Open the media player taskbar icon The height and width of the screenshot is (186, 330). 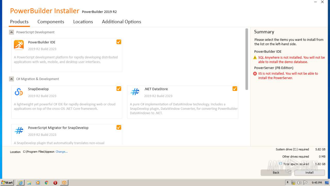tap(38, 183)
